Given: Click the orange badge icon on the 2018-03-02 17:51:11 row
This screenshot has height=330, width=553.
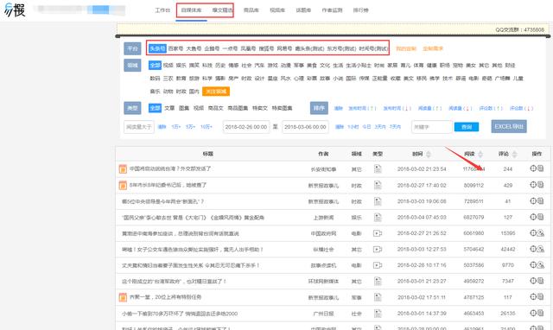Looking at the screenshot, I should (x=123, y=297).
